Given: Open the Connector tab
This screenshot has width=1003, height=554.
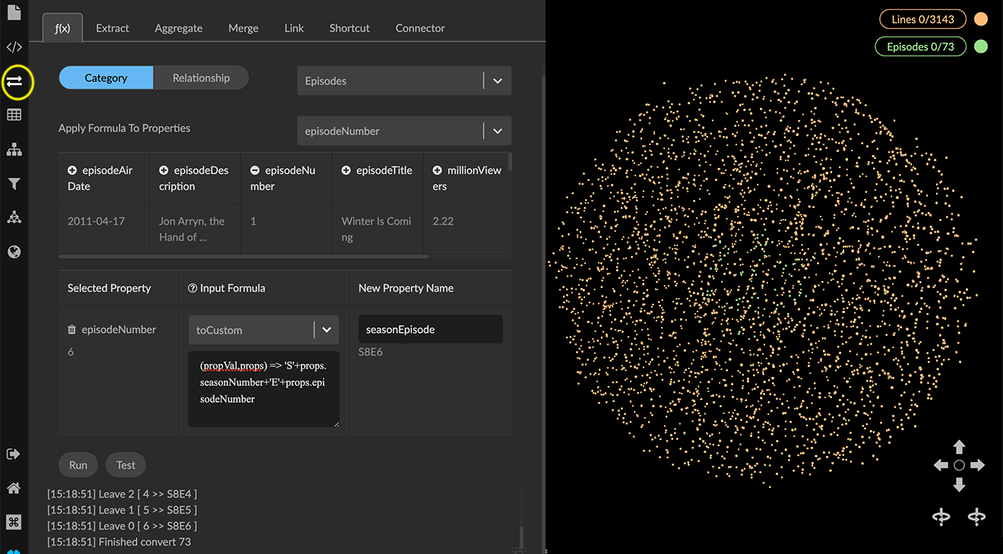Looking at the screenshot, I should (x=419, y=28).
